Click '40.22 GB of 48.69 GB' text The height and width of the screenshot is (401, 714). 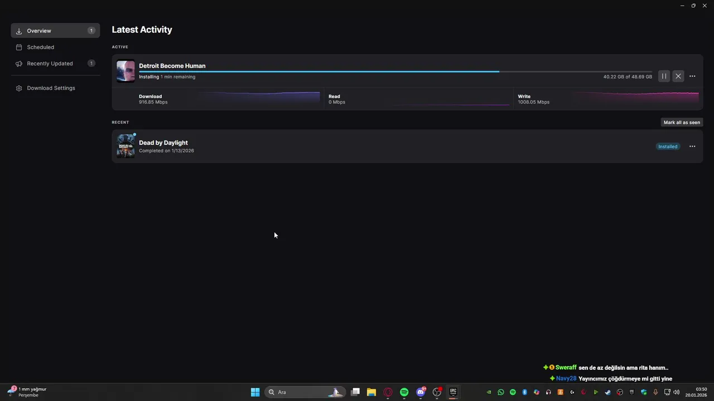[628, 77]
